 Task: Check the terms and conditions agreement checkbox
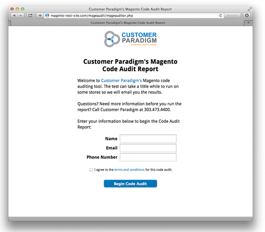tap(91, 170)
